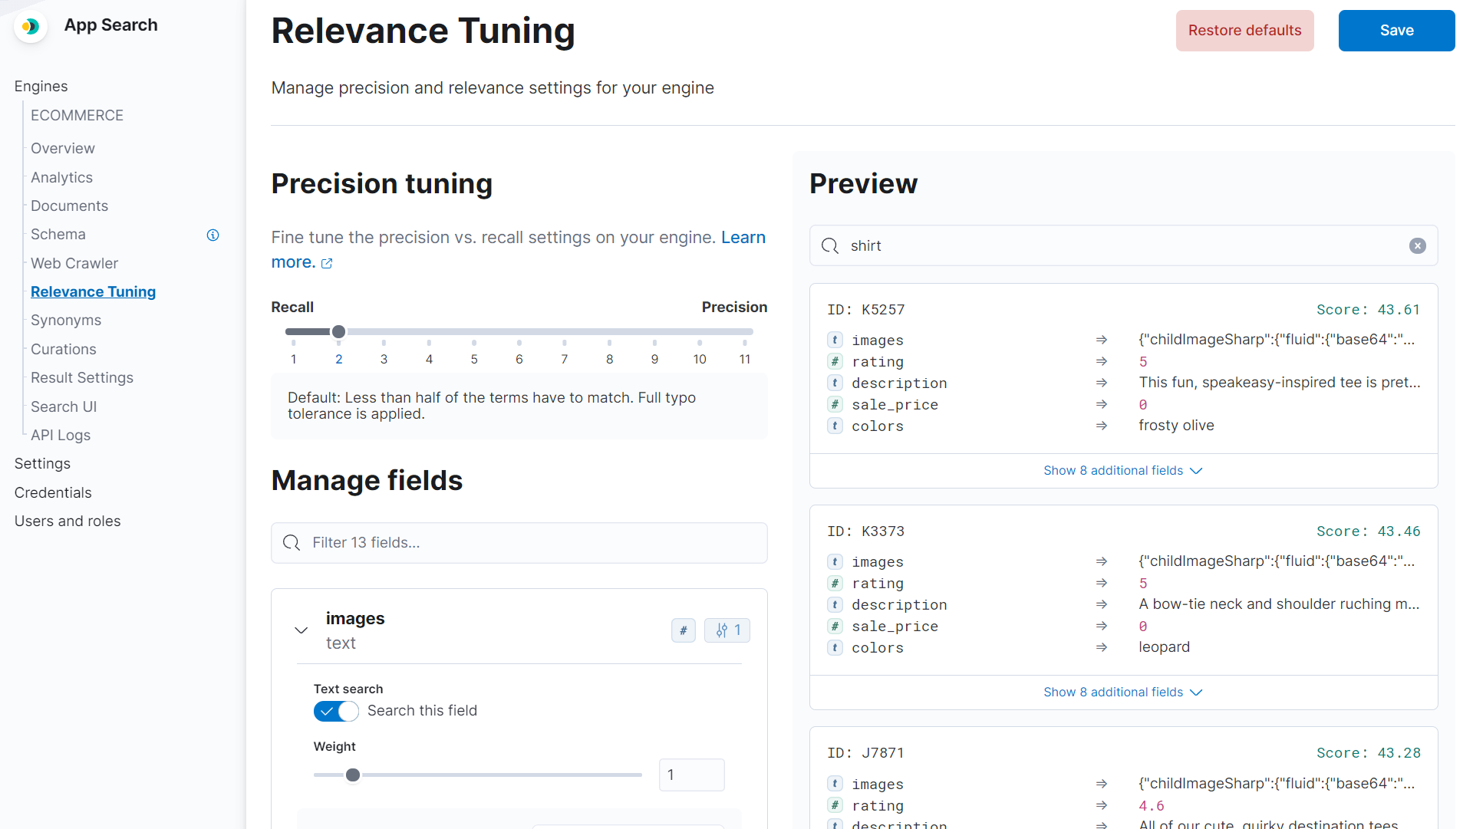Click the hash (#) icon on images field

(x=683, y=630)
